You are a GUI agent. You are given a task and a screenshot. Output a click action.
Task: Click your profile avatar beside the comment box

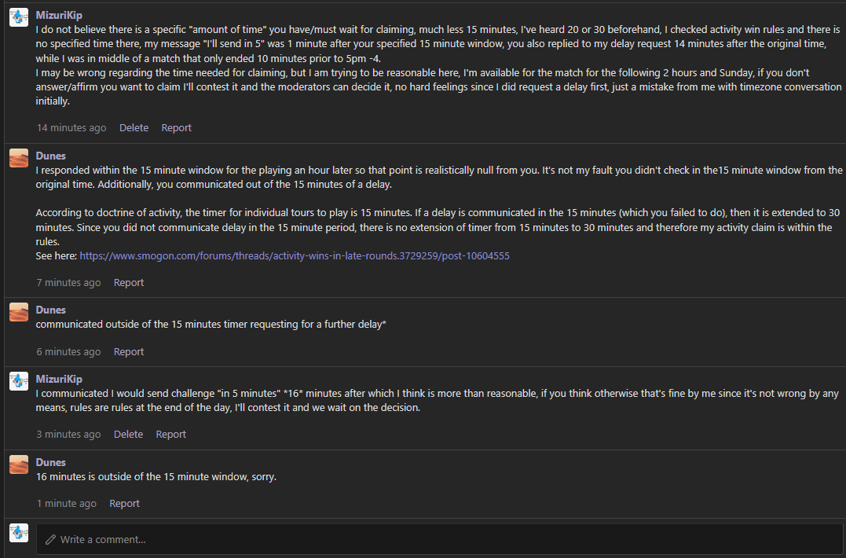(x=19, y=532)
